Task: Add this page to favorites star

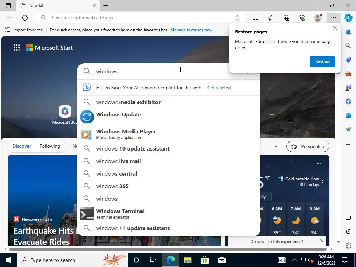Action: (x=237, y=18)
